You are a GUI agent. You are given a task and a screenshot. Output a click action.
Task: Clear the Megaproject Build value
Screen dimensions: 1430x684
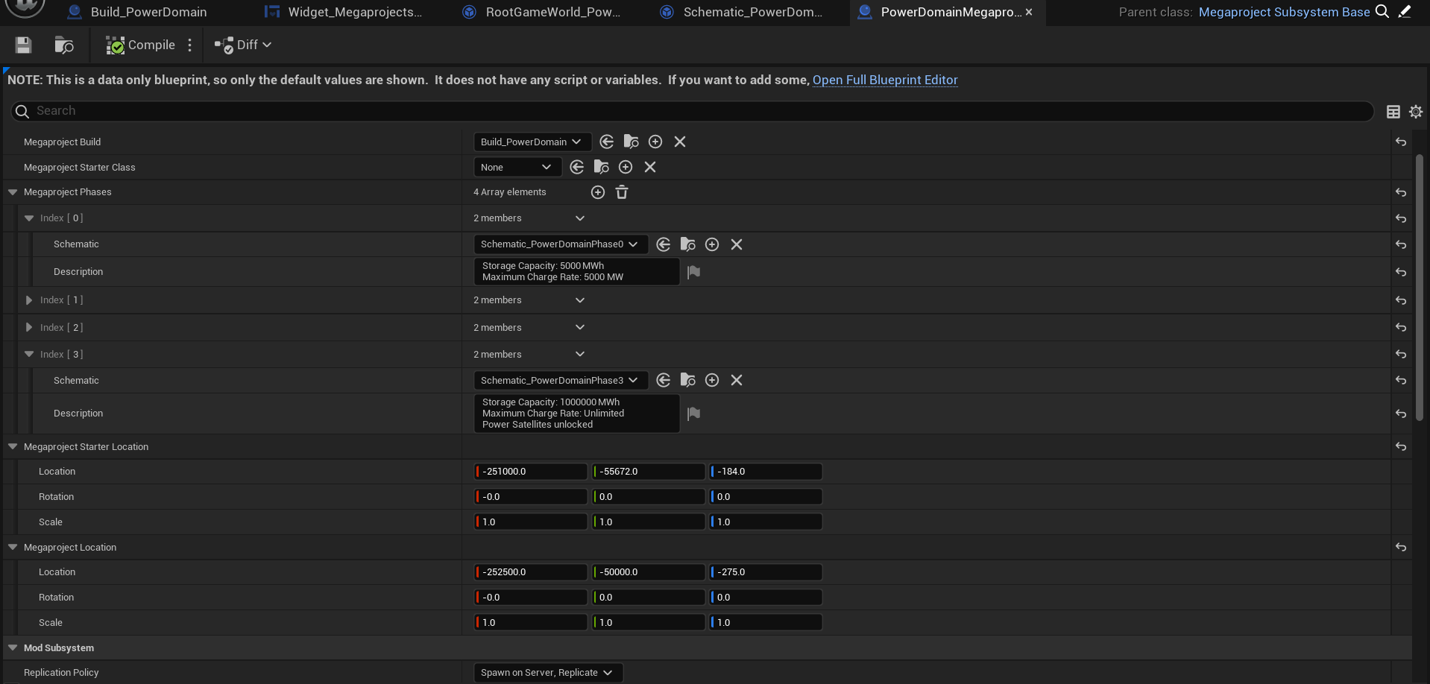point(680,142)
